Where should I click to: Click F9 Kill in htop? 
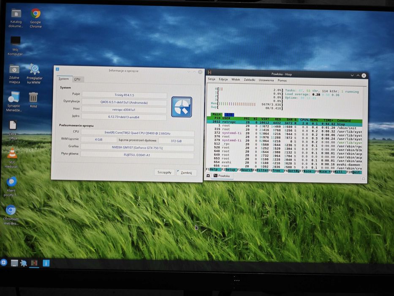pyautogui.click(x=338, y=172)
